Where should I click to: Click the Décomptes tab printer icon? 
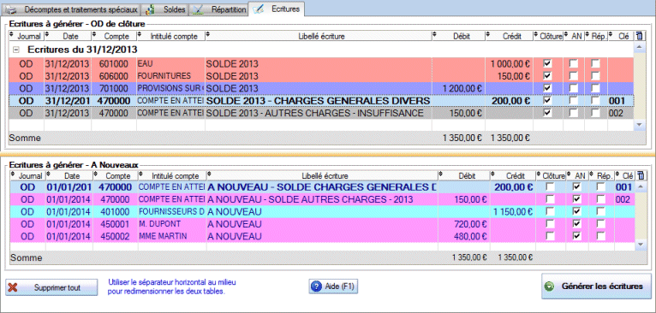click(x=12, y=9)
